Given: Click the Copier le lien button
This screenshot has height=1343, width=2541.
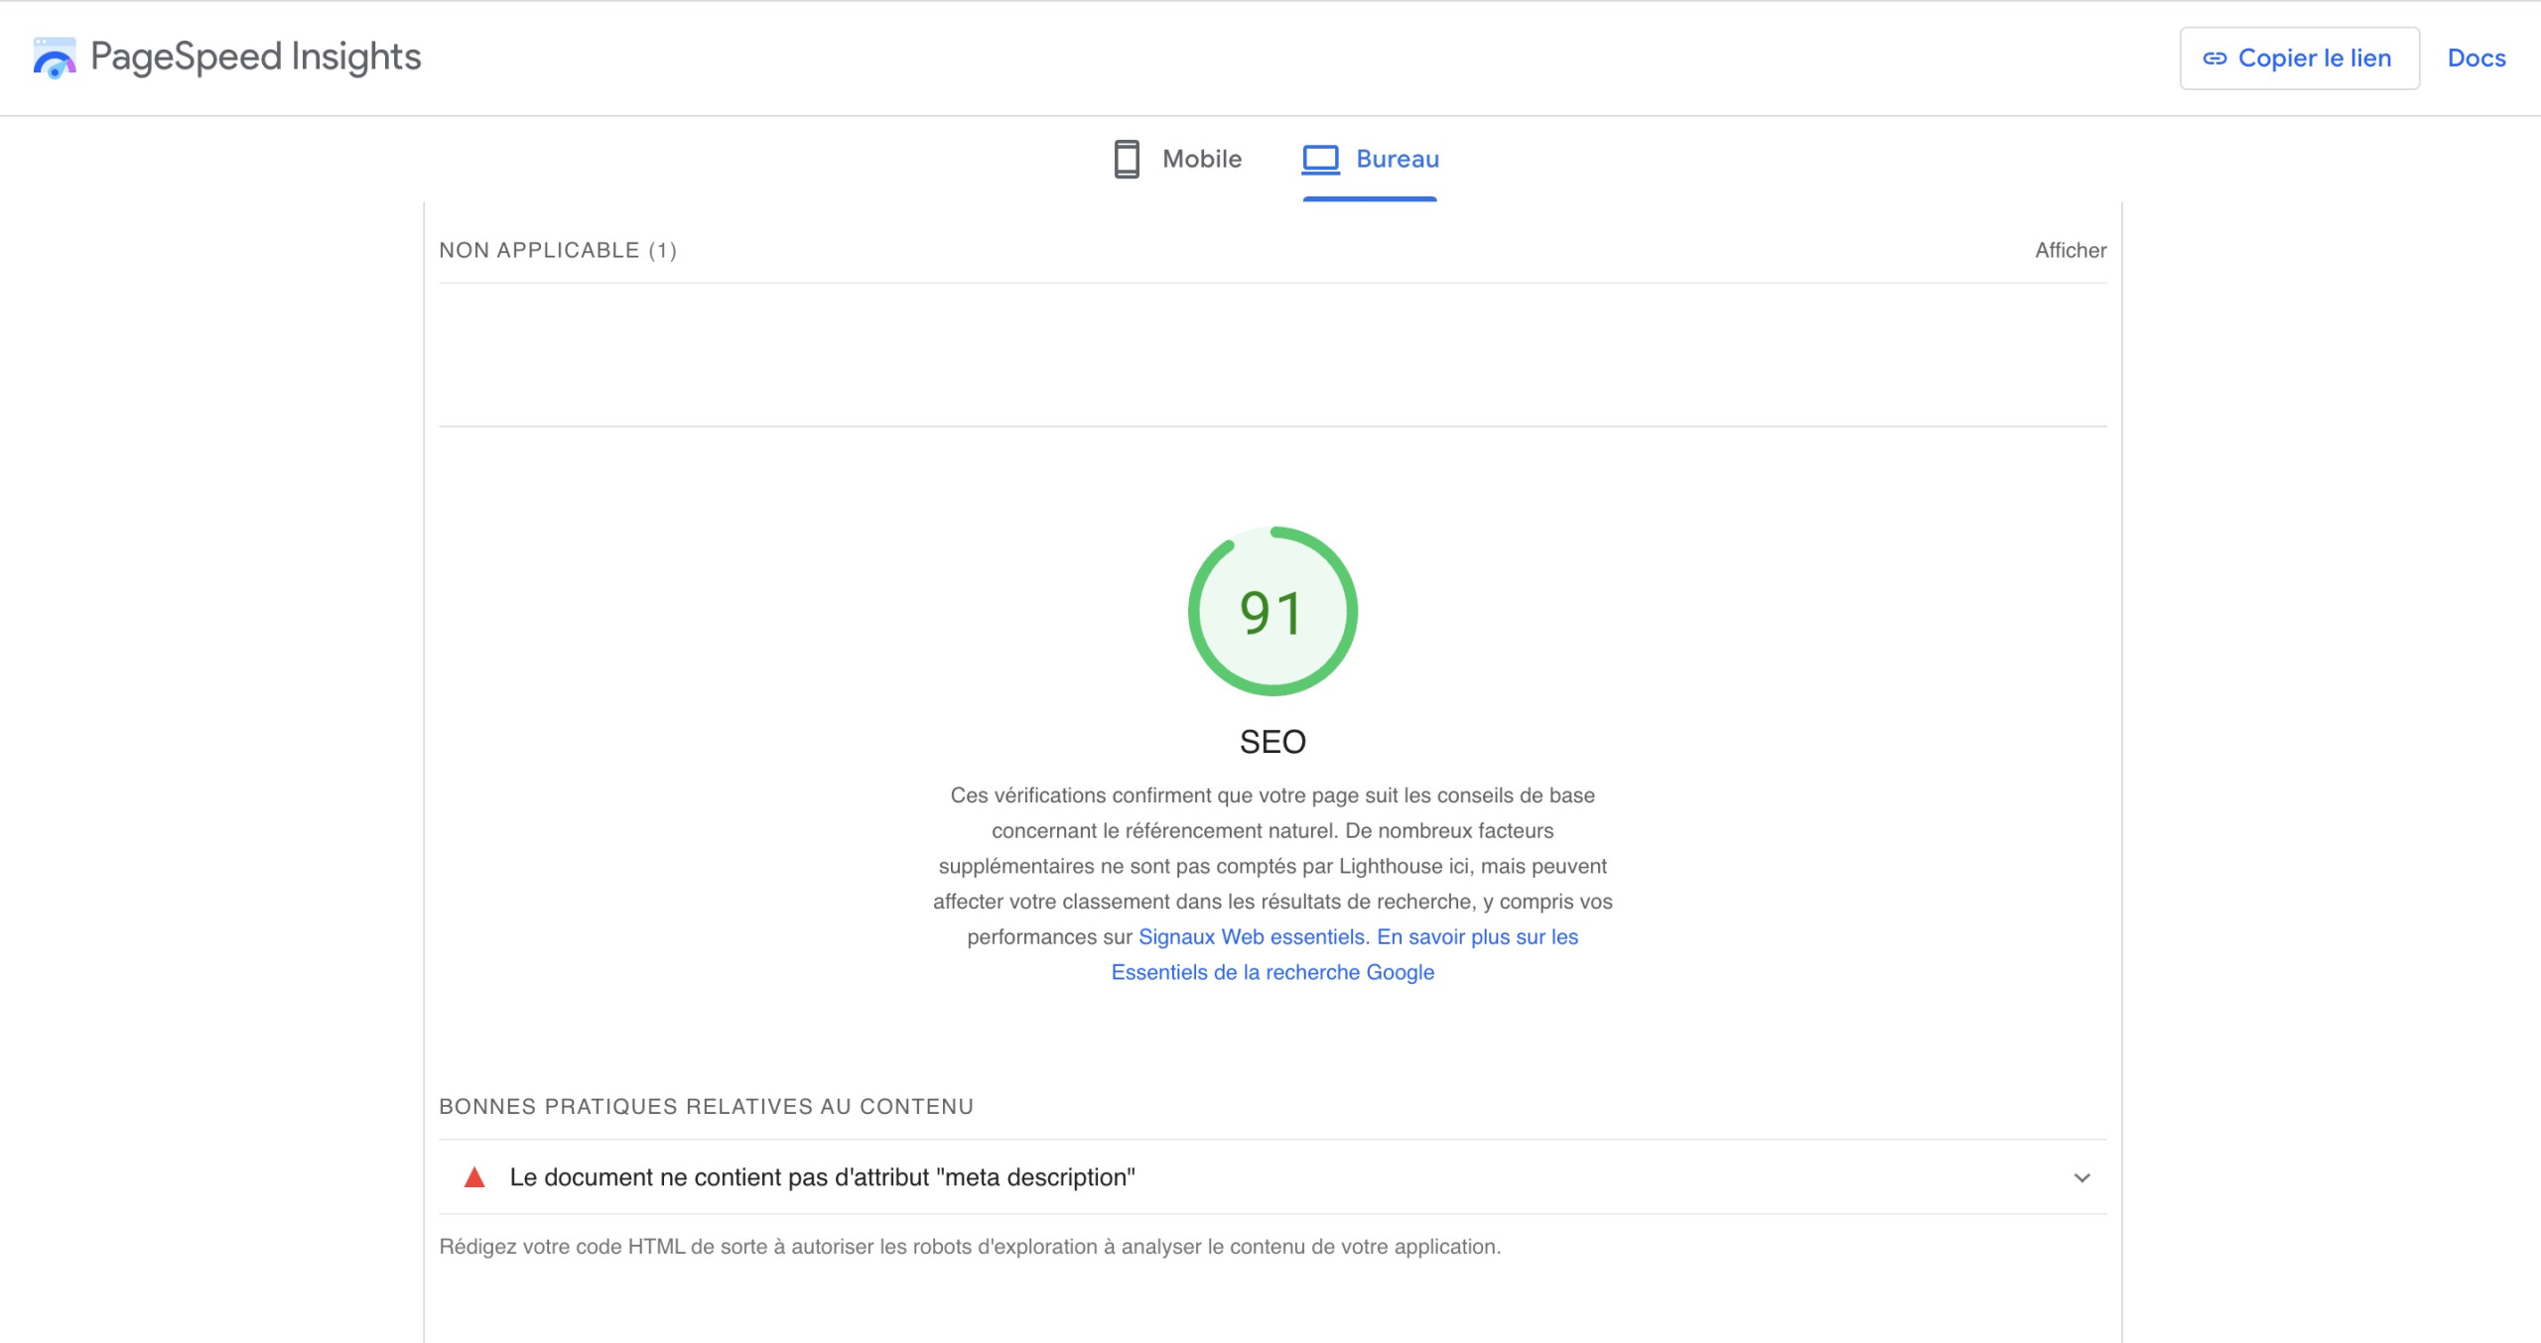Looking at the screenshot, I should tap(2299, 58).
